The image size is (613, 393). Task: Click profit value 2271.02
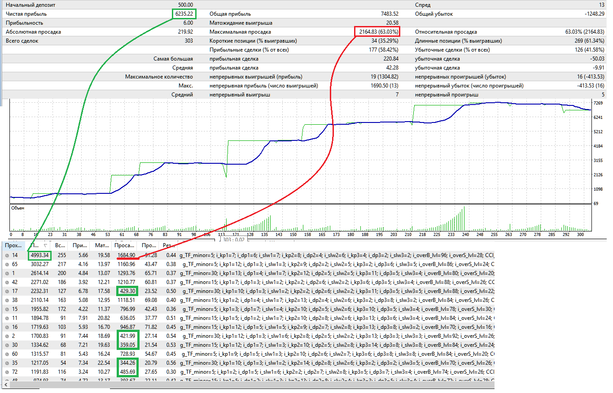(39, 282)
